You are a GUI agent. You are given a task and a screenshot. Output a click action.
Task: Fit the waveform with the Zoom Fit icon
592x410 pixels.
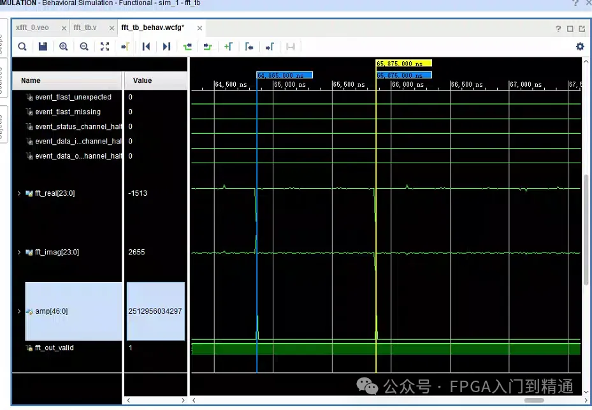pos(105,47)
